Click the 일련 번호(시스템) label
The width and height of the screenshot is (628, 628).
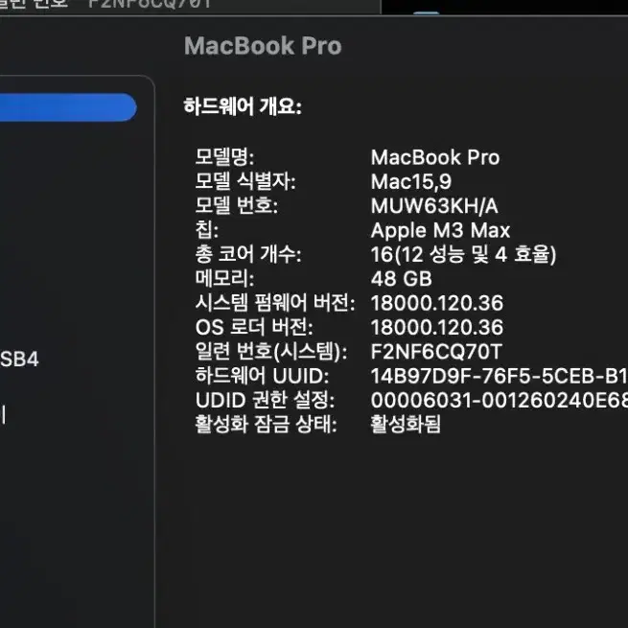[271, 352]
